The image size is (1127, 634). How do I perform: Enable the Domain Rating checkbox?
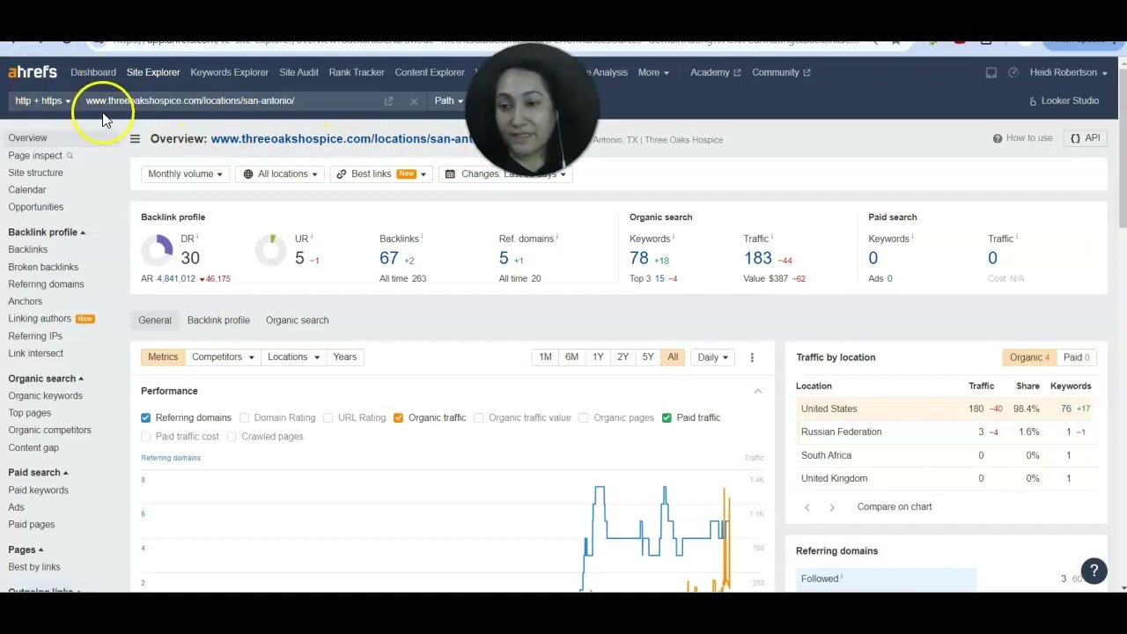(244, 417)
